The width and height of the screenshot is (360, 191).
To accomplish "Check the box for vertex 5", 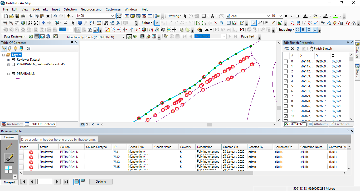I will click(x=286, y=86).
